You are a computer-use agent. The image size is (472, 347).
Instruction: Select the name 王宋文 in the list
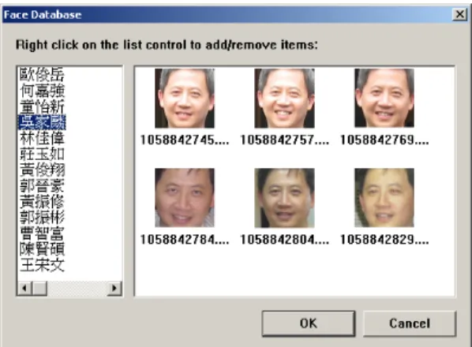click(42, 265)
